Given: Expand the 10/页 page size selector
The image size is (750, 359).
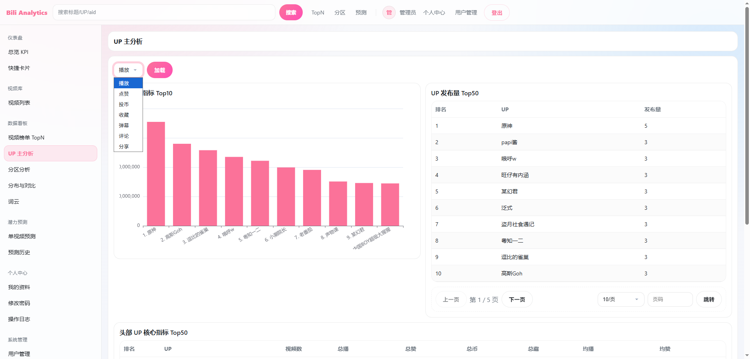Looking at the screenshot, I should pos(620,299).
